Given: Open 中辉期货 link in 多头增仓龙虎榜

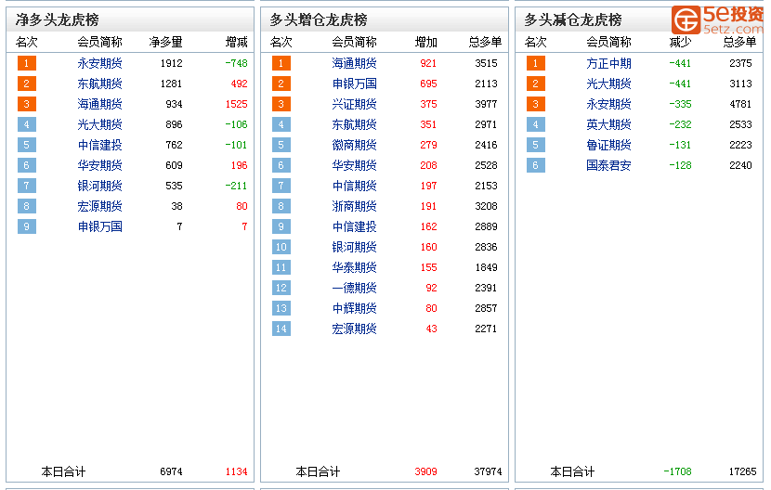Looking at the screenshot, I should coord(354,308).
